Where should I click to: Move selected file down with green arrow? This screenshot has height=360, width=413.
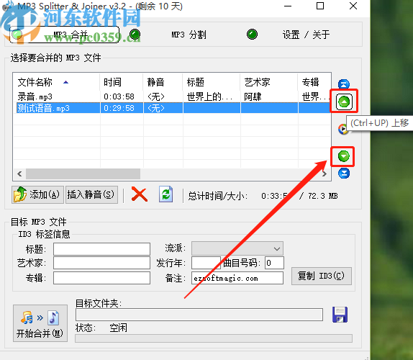coord(343,156)
